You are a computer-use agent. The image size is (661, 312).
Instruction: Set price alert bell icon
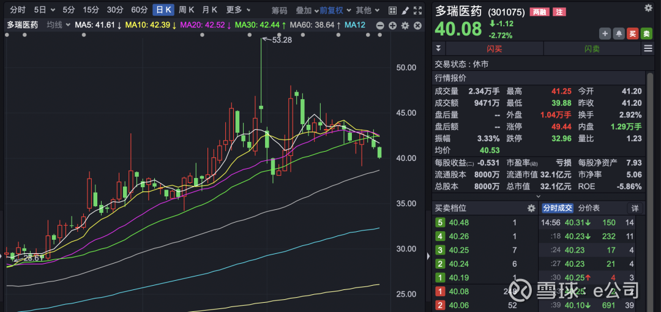[x=618, y=33]
